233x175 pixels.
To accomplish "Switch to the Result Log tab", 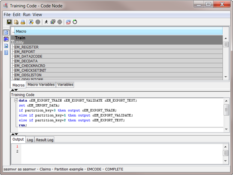I will tap(45, 140).
